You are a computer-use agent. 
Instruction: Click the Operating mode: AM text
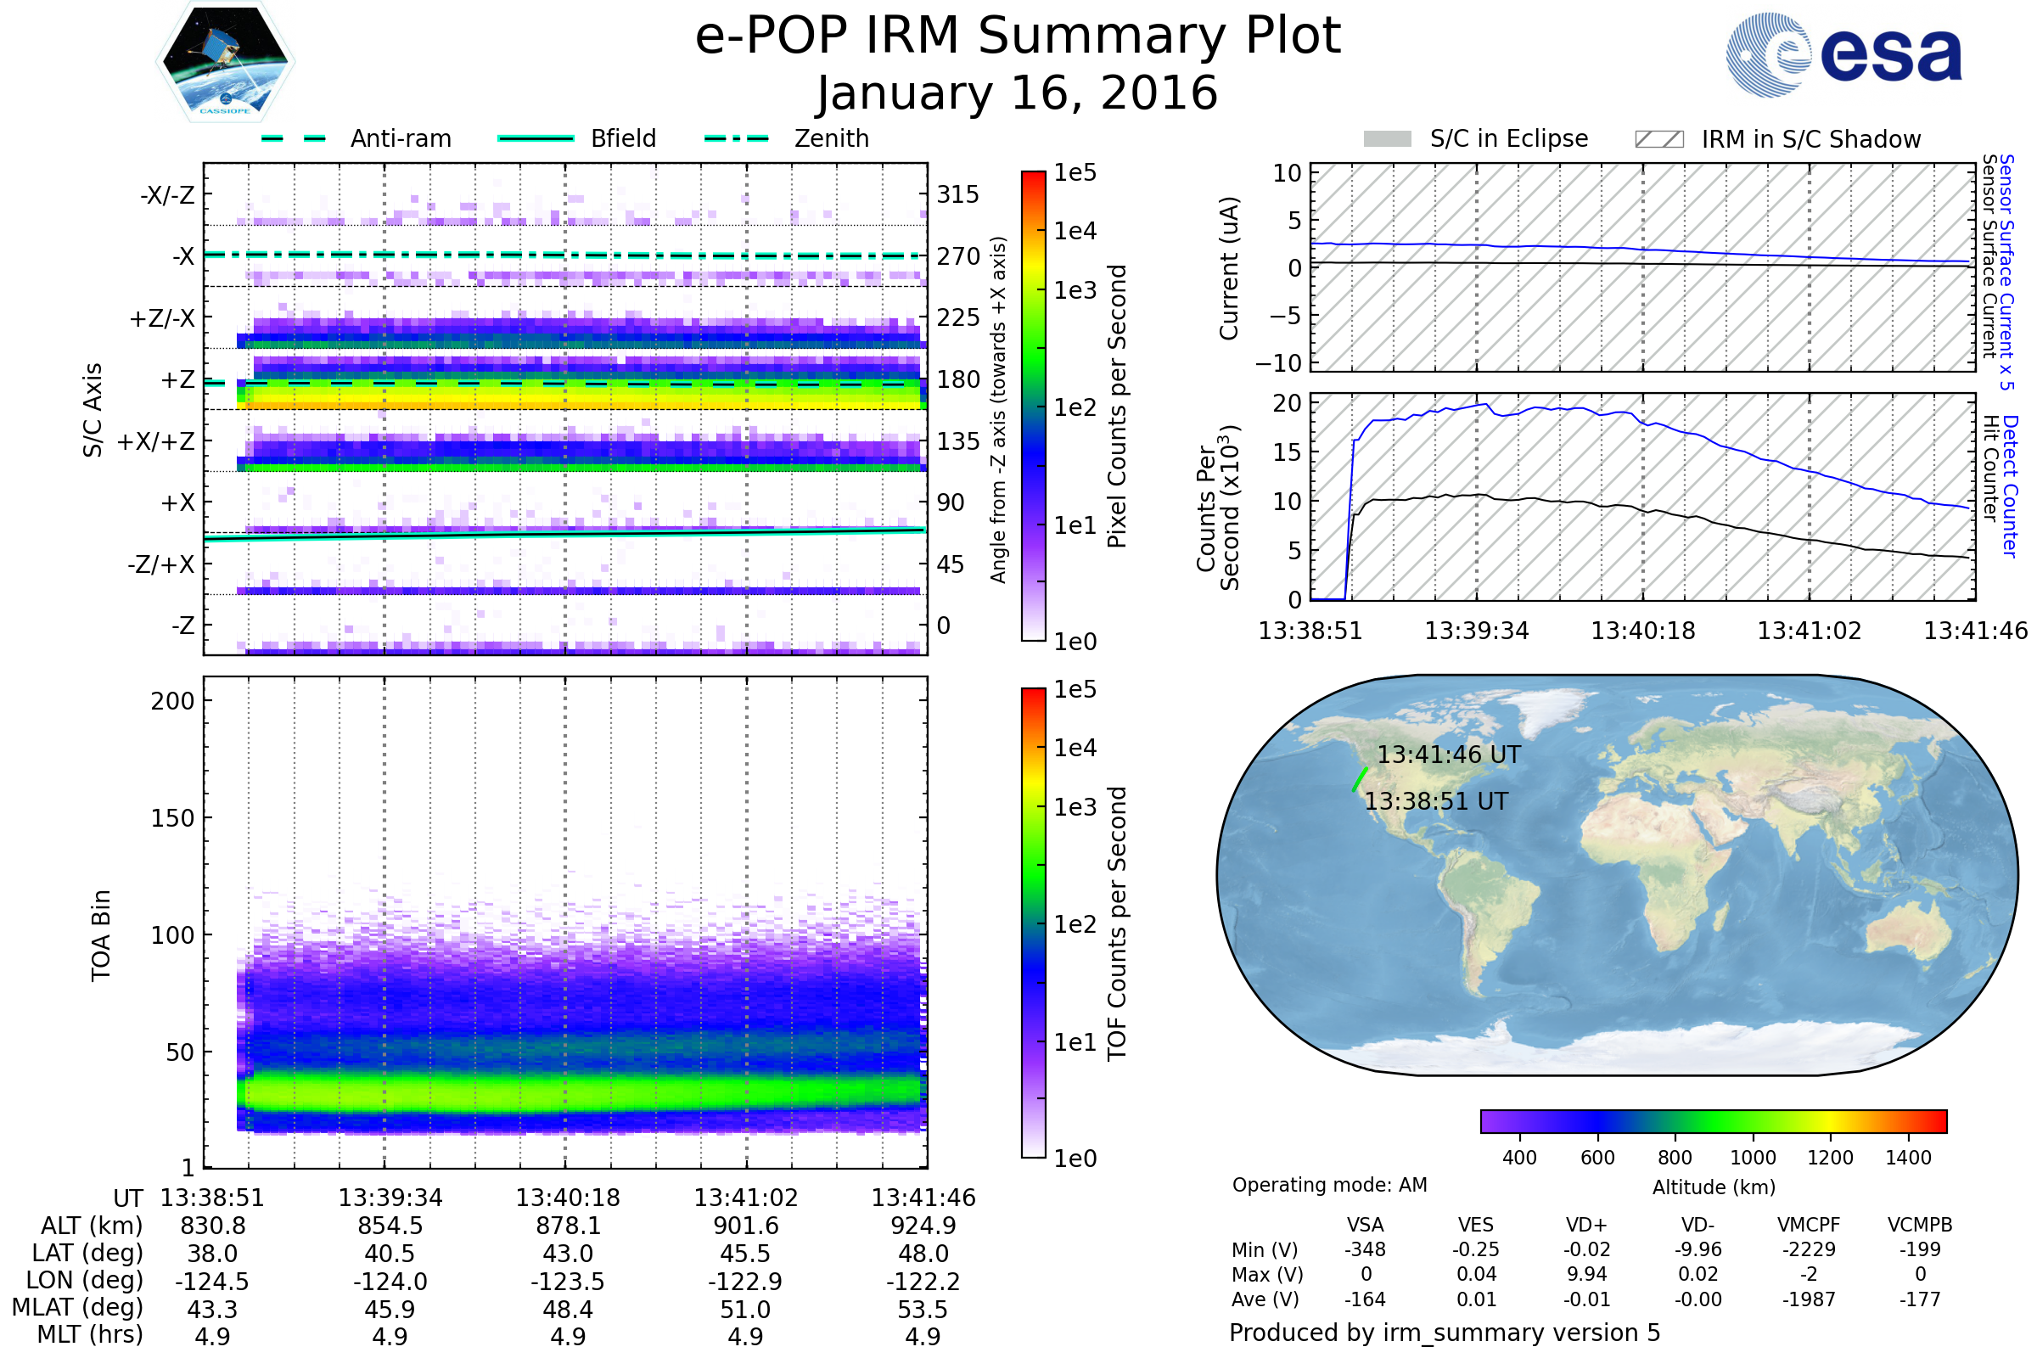coord(1328,1185)
